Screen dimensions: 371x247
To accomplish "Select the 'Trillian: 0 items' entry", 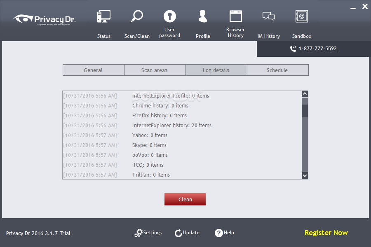I will [151, 175].
